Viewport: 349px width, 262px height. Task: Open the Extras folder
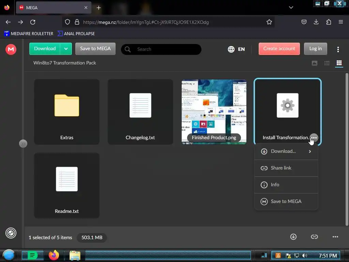[67, 112]
